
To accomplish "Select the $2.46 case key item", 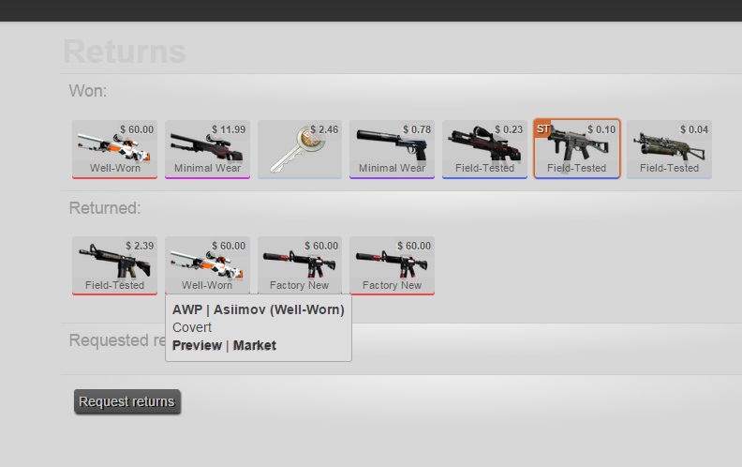I will [300, 149].
